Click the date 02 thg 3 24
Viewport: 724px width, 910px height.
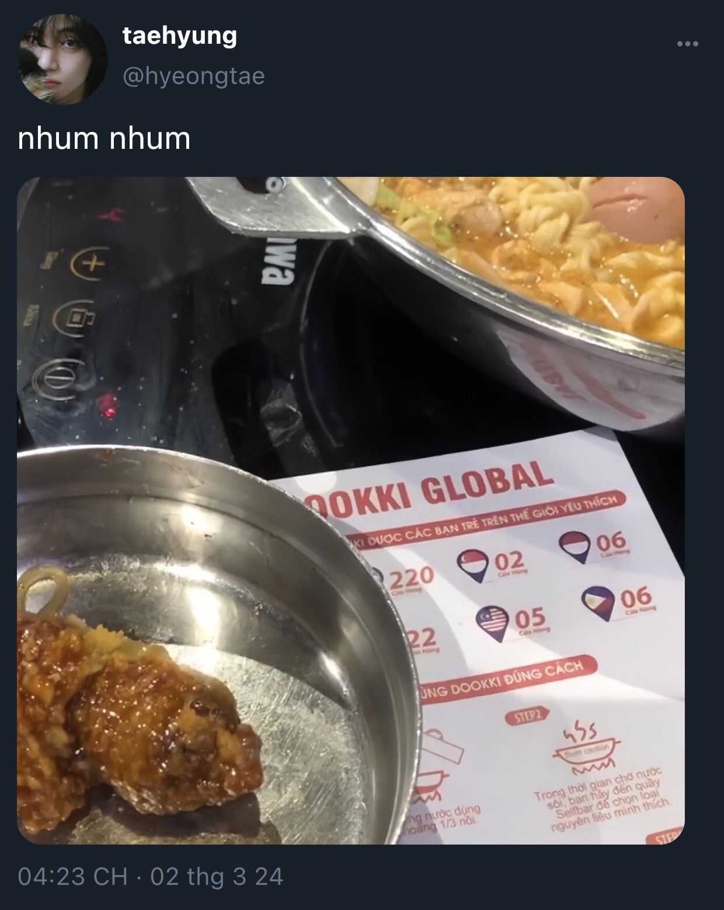217,877
